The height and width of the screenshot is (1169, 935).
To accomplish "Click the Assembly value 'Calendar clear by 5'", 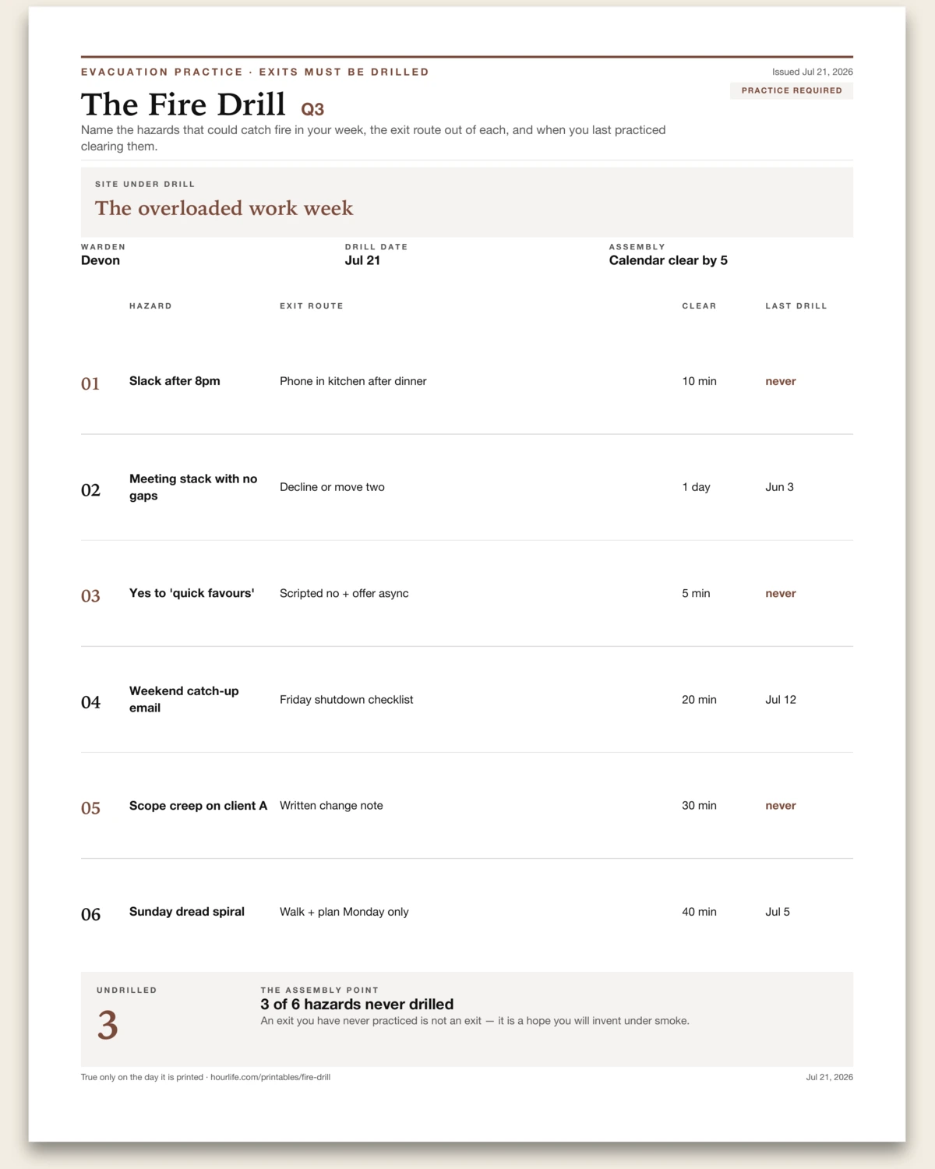I will coord(669,260).
